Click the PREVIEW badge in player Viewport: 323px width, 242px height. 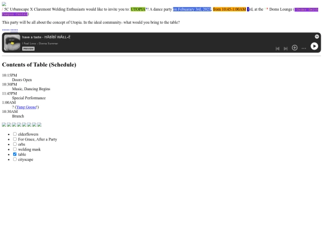click(28, 49)
